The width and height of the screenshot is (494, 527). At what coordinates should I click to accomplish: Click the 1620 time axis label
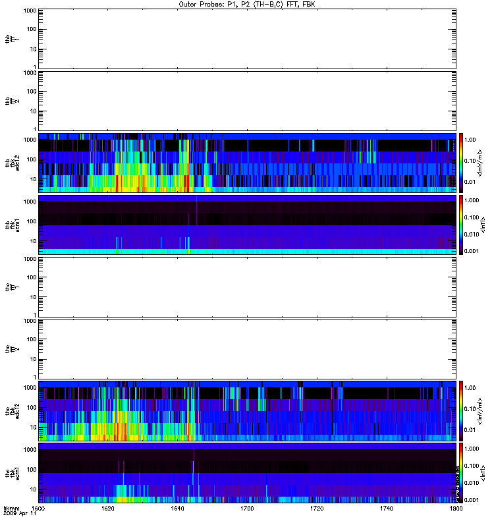pyautogui.click(x=107, y=508)
